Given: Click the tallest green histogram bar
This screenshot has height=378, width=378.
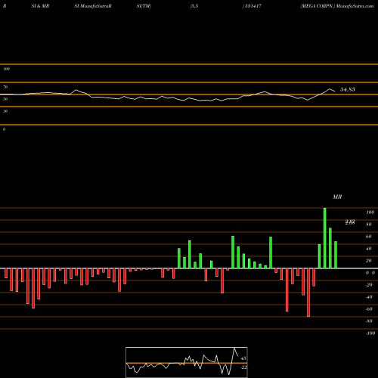Looking at the screenshot, I should tap(324, 238).
